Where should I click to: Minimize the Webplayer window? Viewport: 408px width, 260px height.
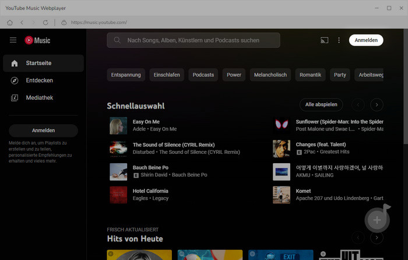[x=377, y=8]
